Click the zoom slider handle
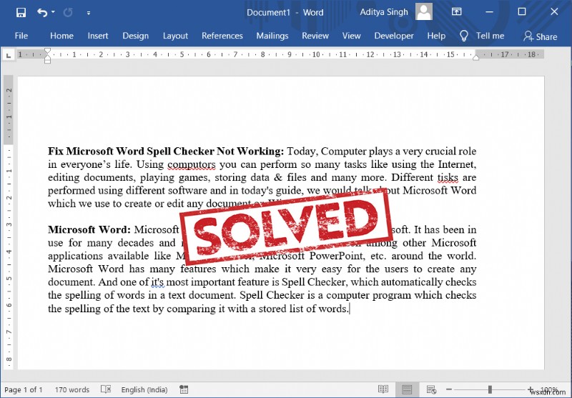Image resolution: width=572 pixels, height=398 pixels. point(490,389)
